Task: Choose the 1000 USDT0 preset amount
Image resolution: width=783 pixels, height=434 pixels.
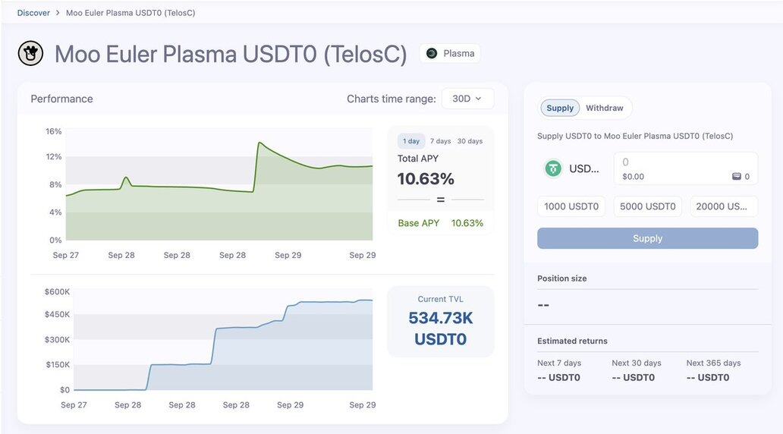Action: 571,206
